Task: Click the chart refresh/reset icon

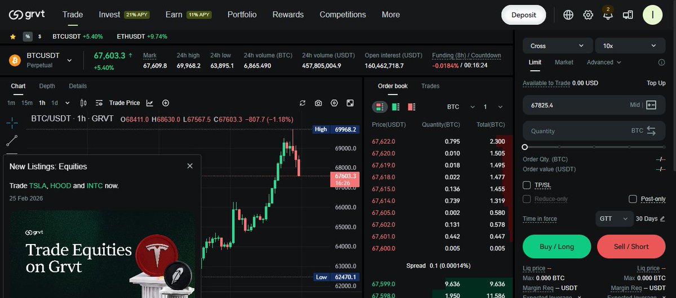Action: pyautogui.click(x=303, y=103)
